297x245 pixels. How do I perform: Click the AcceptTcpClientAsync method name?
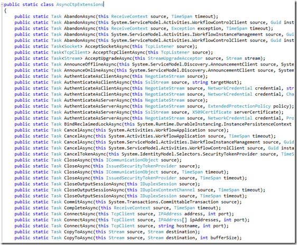pyautogui.click(x=119, y=52)
